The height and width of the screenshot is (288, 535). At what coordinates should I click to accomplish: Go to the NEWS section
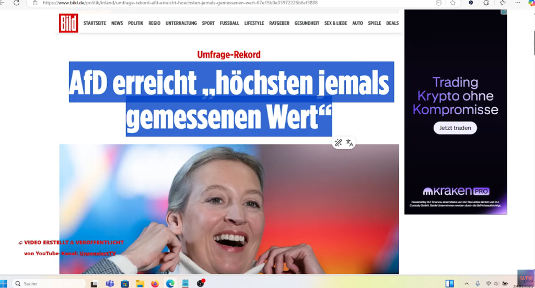[x=117, y=23]
